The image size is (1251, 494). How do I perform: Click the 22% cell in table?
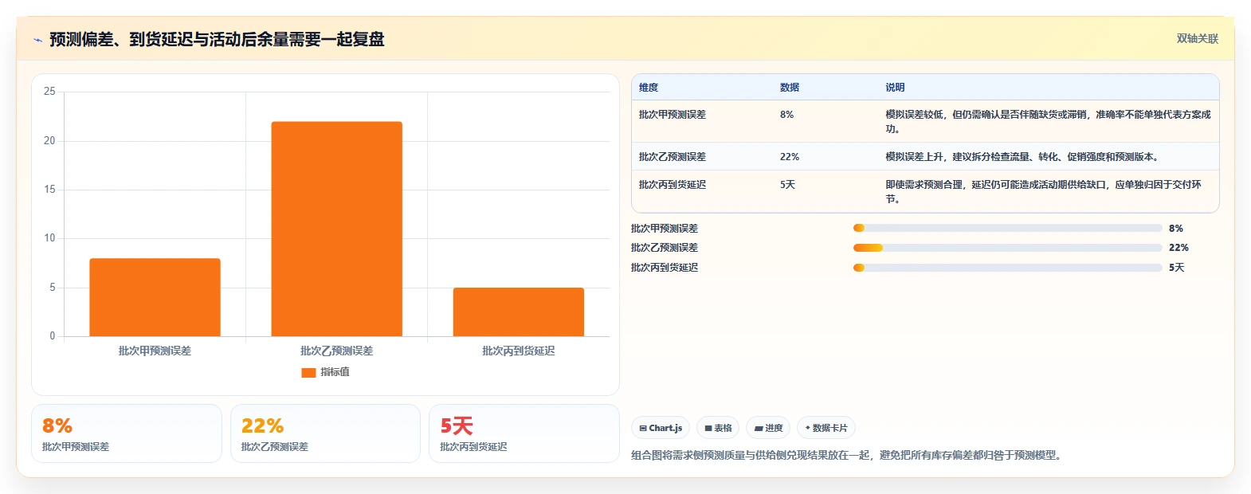coord(790,157)
